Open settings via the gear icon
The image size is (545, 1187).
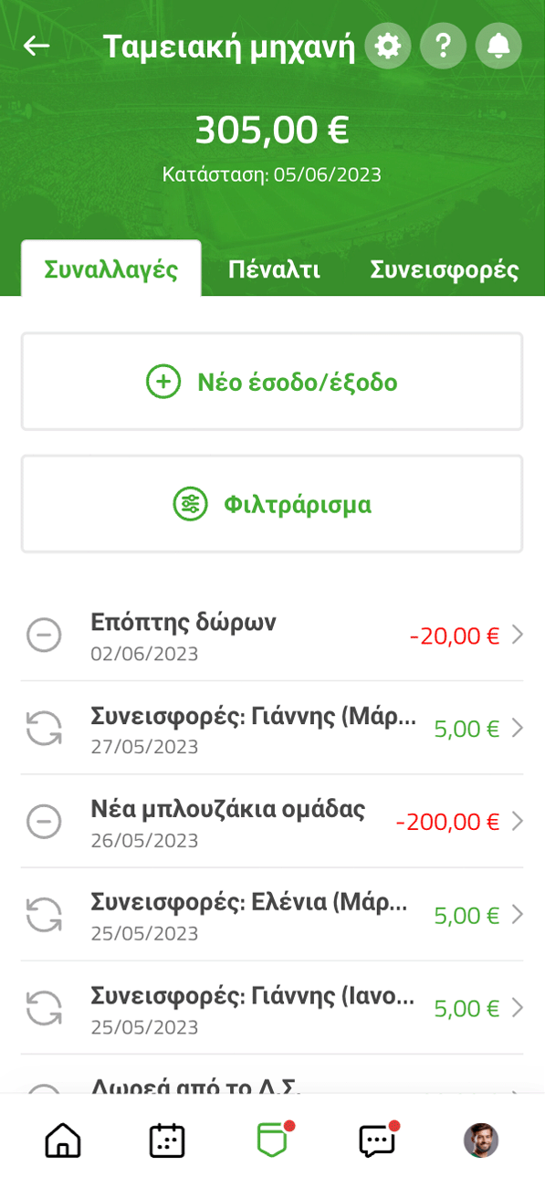[388, 46]
